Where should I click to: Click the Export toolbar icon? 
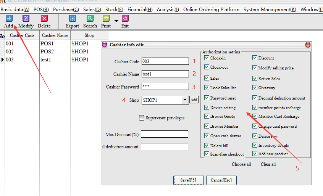click(x=72, y=18)
